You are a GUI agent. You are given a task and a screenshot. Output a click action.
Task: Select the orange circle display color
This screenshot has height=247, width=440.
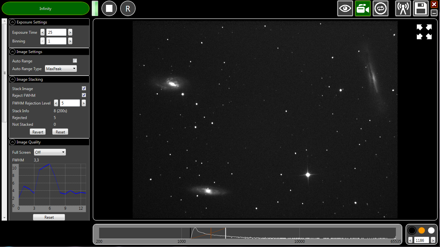pos(422,230)
